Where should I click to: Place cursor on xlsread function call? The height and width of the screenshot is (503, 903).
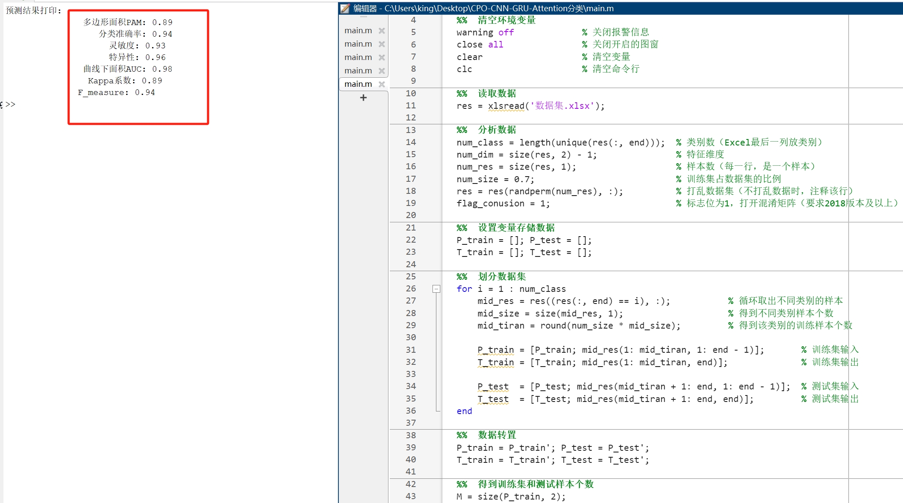pos(506,106)
